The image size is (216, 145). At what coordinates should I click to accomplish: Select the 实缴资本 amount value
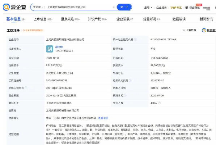pos(157,65)
